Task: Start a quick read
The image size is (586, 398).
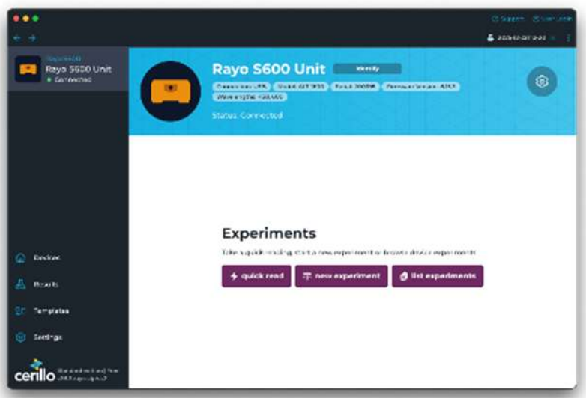Action: pyautogui.click(x=256, y=276)
